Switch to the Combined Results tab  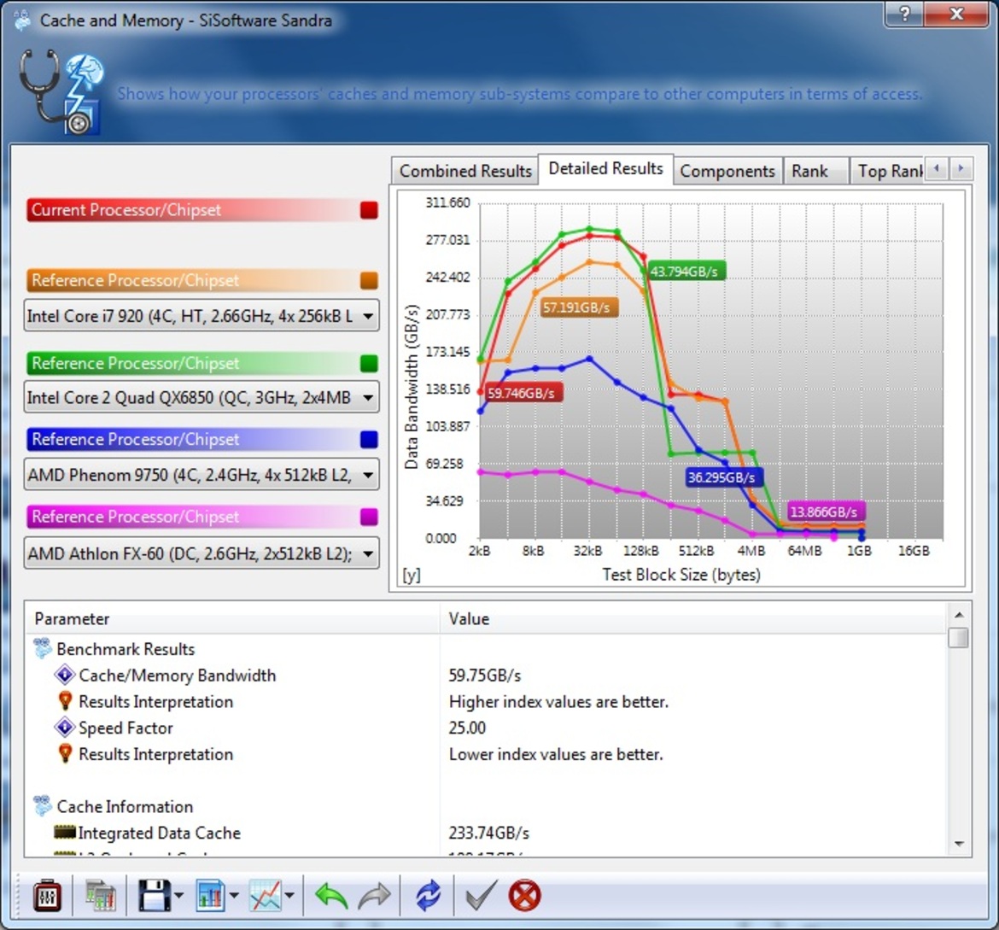click(x=465, y=171)
